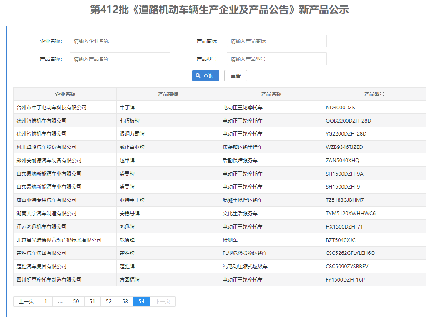Select model cell SH1500DZH-9
This screenshot has height=322, width=439.
374,187
